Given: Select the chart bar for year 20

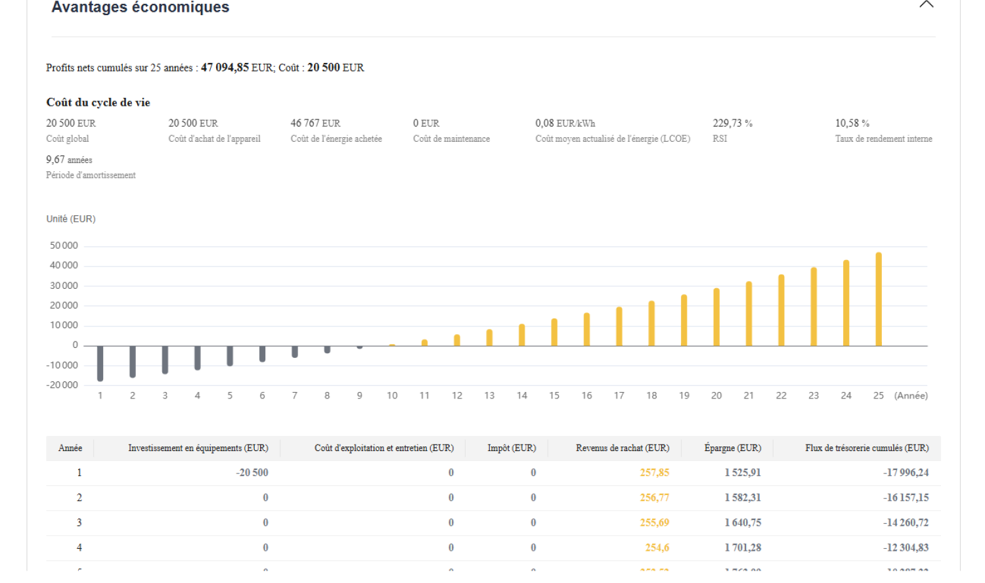Looking at the screenshot, I should point(716,317).
